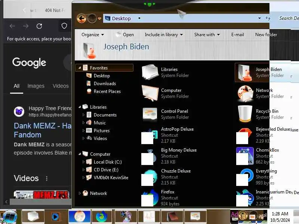Click the Explorer back arrow button
Viewport: 299px width, 224px height.
81,18
